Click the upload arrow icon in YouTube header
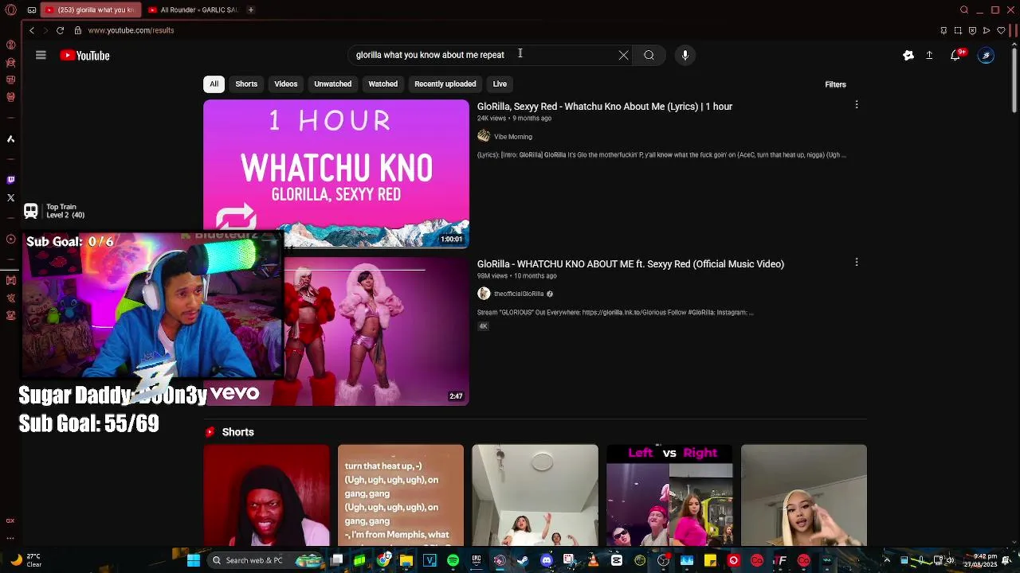1020x573 pixels. coord(929,55)
